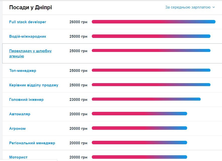Click the chevron arrow beside the sort selector
This screenshot has height=161, width=222.
point(214,7)
